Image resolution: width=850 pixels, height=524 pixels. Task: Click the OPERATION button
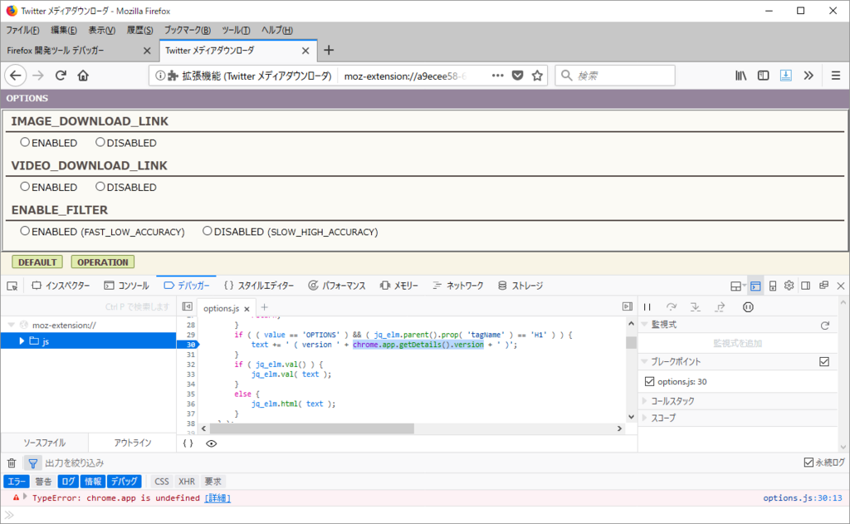(102, 262)
